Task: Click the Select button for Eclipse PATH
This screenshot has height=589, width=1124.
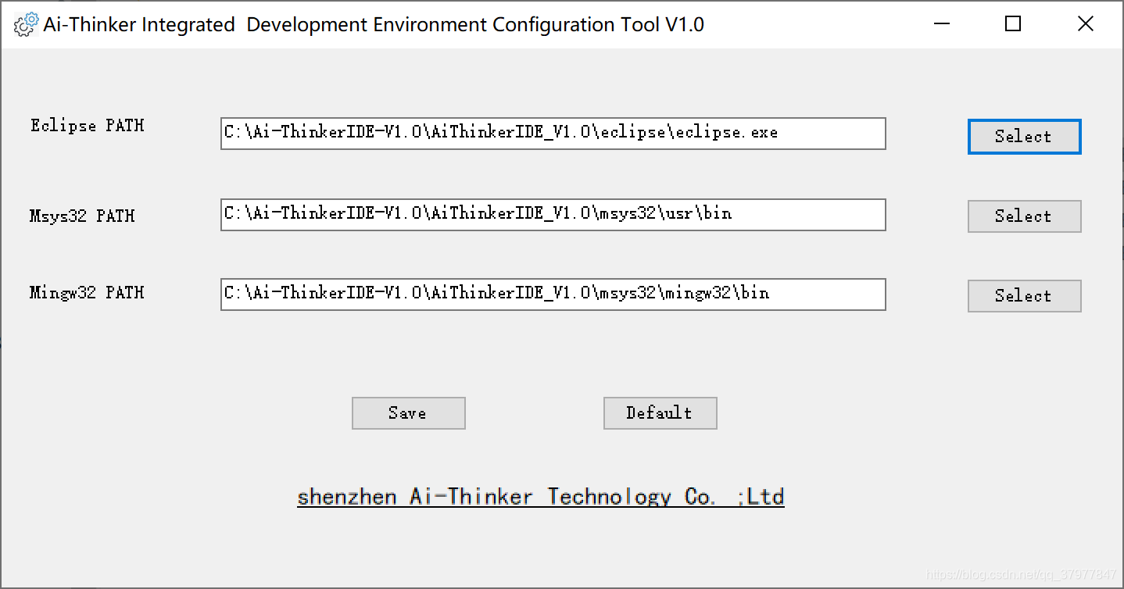Action: click(1024, 137)
